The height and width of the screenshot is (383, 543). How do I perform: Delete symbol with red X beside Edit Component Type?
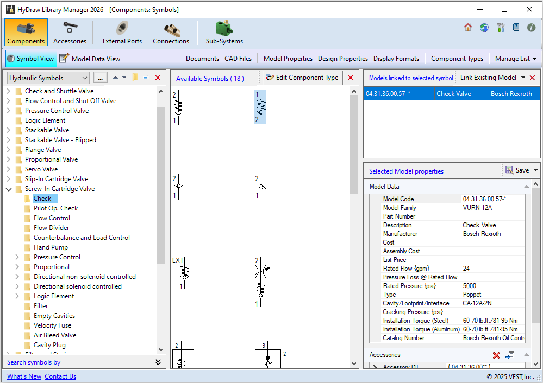[x=351, y=78]
